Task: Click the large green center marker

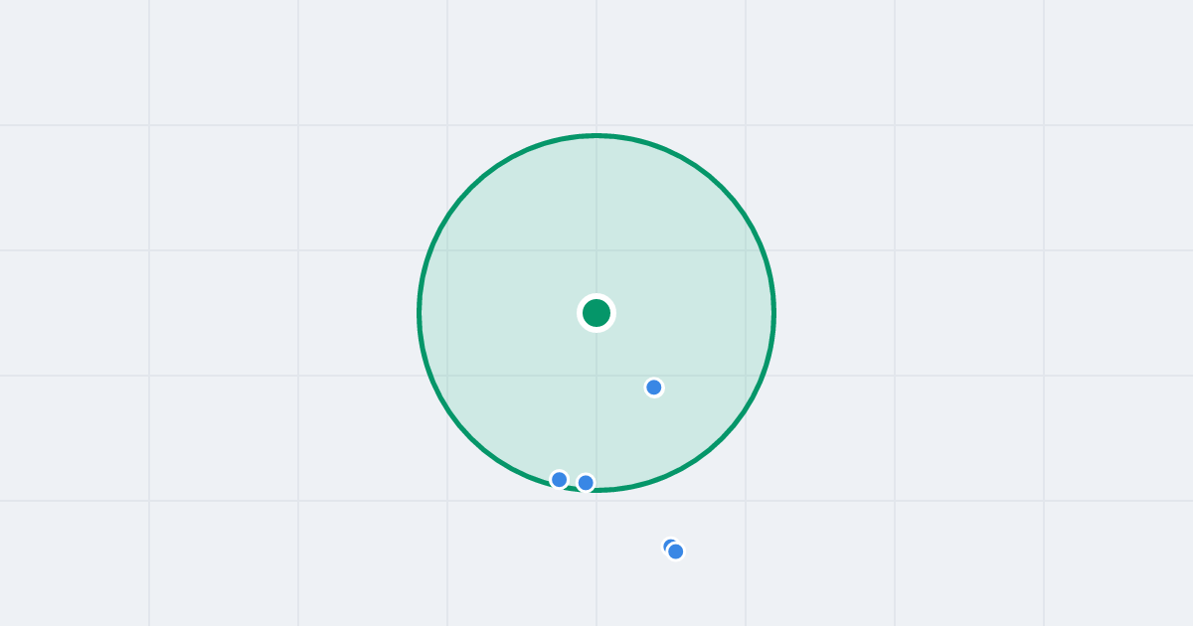Action: [x=596, y=313]
